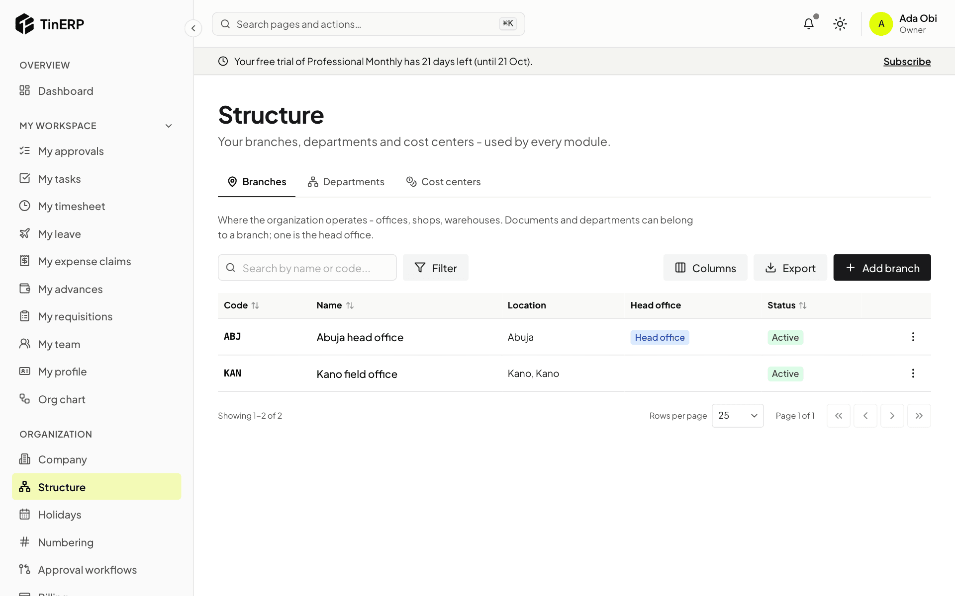Click the Subscribe link
The height and width of the screenshot is (596, 955).
907,62
